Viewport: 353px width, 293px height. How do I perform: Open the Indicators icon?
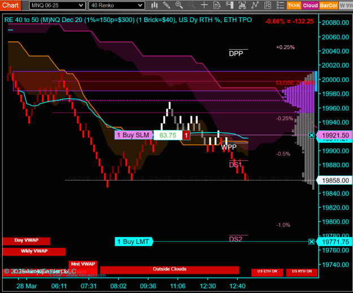click(x=255, y=5)
